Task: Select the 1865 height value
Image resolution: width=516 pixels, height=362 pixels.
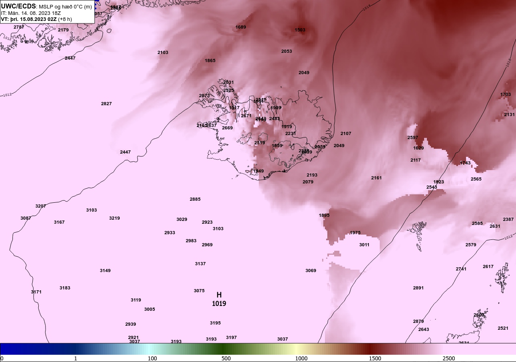Action: 210,60
